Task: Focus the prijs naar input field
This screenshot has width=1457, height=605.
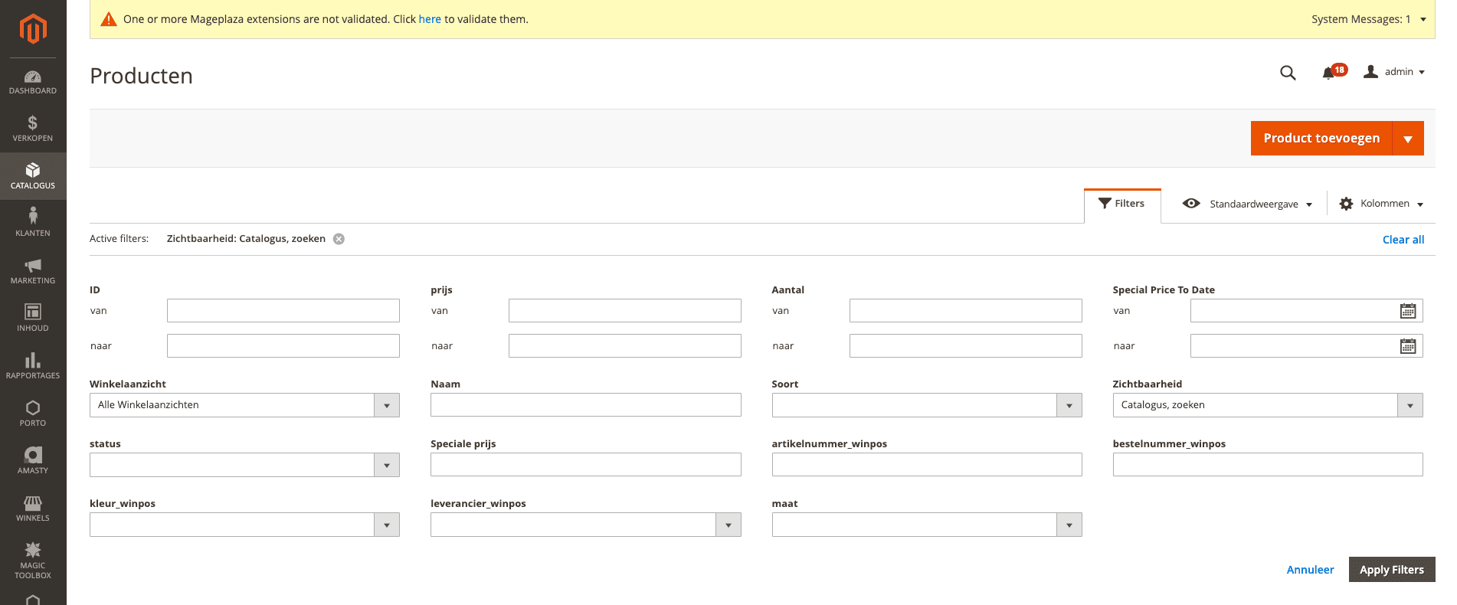Action: 625,346
